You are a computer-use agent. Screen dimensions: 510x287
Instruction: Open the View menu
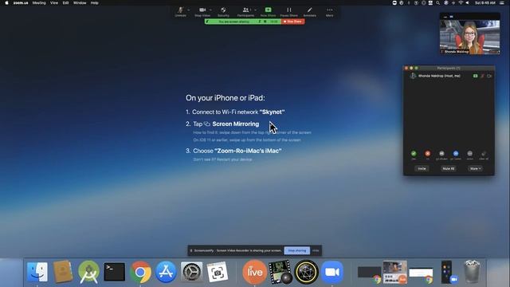click(x=54, y=3)
